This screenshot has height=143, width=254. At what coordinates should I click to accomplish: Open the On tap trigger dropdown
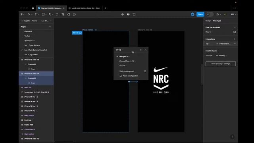tap(119, 50)
